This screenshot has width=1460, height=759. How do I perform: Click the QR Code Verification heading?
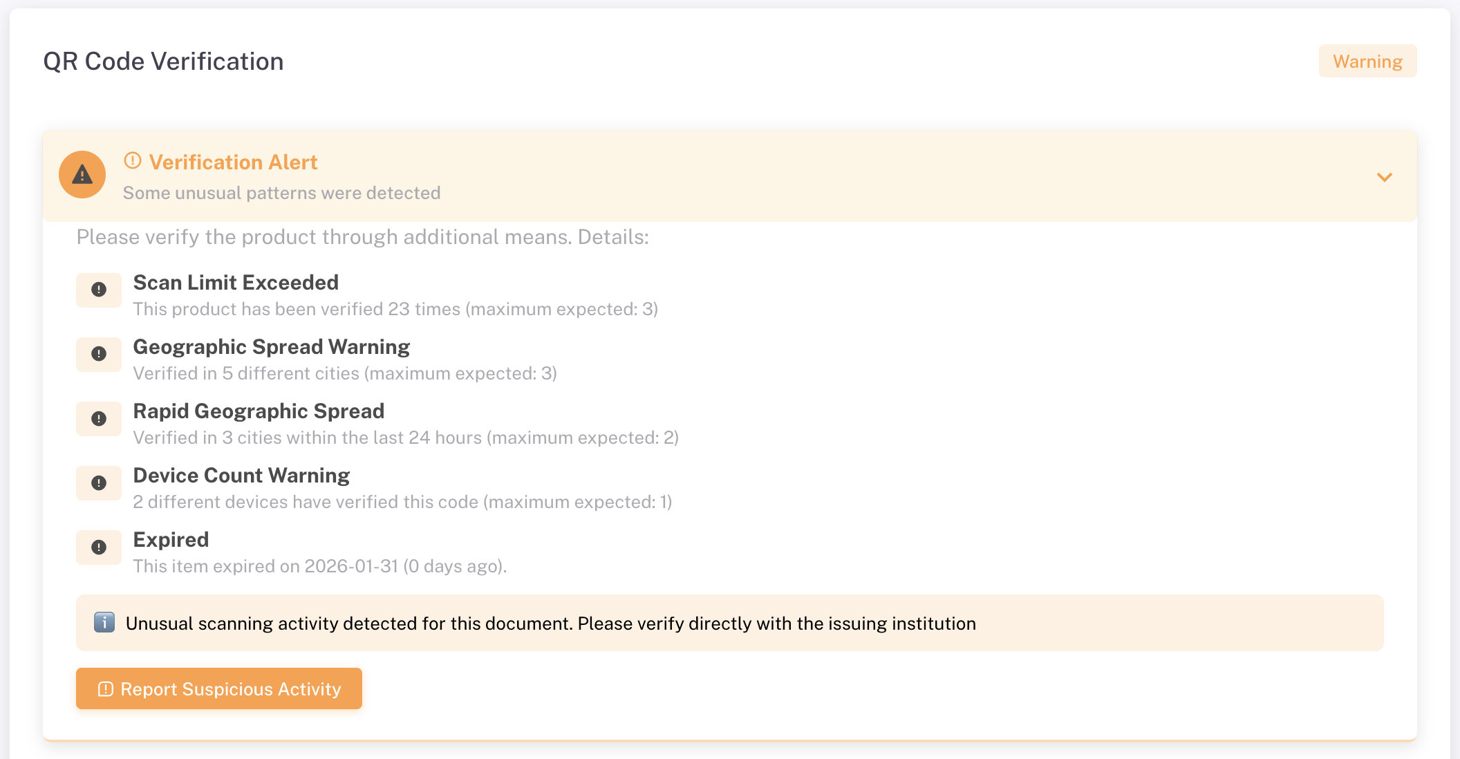tap(163, 62)
